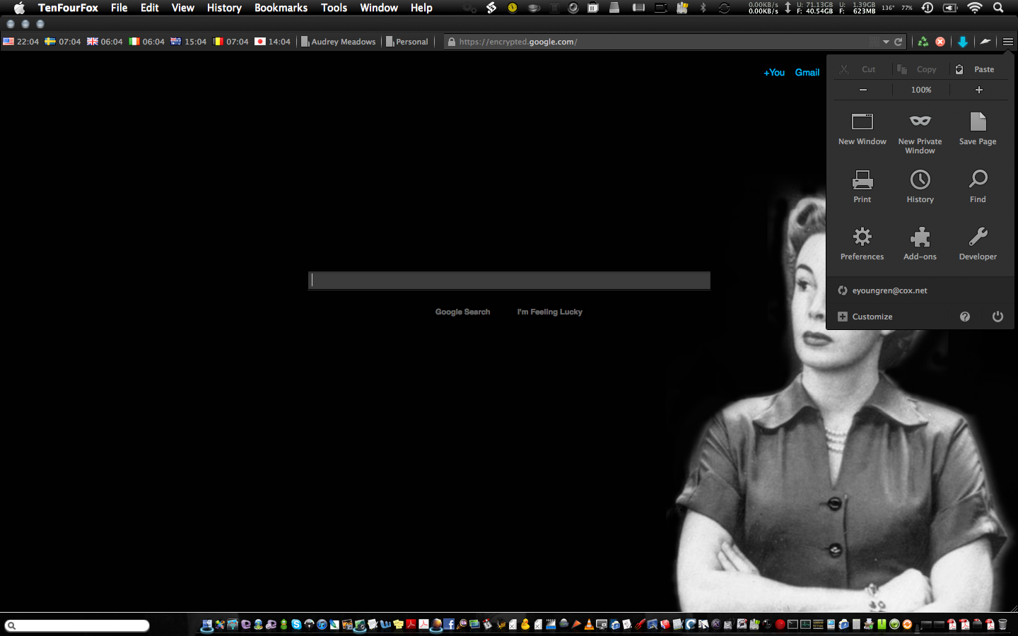The image size is (1018, 636).
Task: Reset zoom via 100% label
Action: pyautogui.click(x=920, y=90)
